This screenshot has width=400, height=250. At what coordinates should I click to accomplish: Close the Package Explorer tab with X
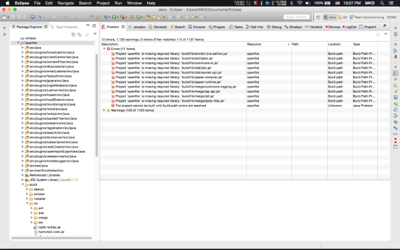point(46,26)
